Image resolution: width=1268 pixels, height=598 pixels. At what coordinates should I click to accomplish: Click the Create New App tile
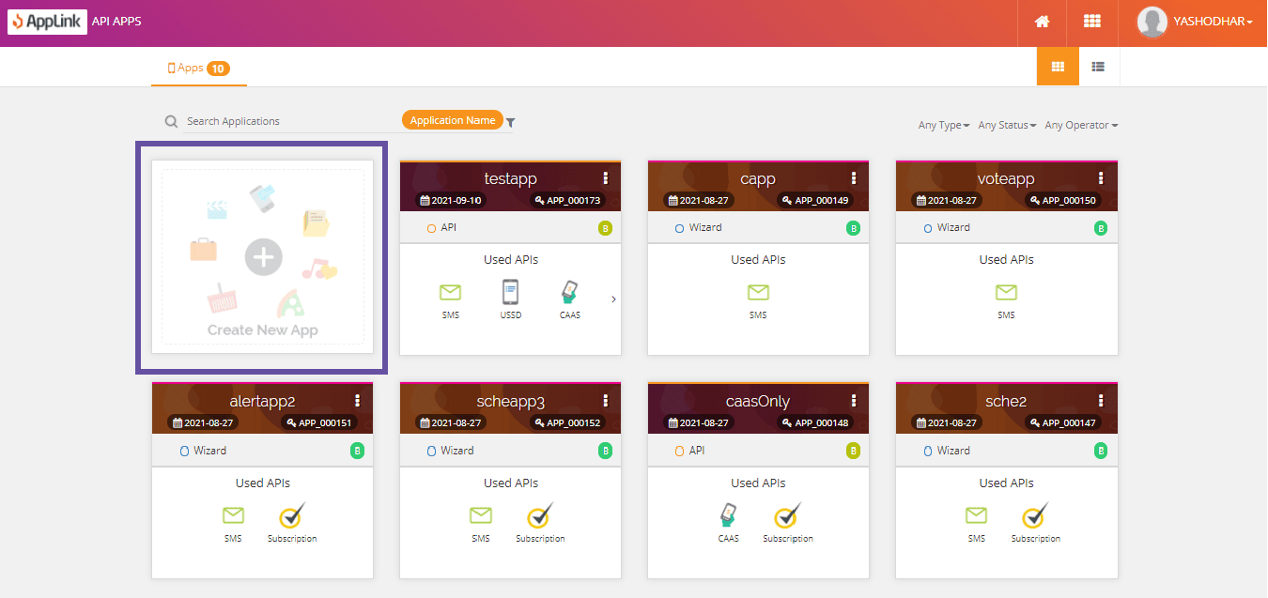coord(263,256)
